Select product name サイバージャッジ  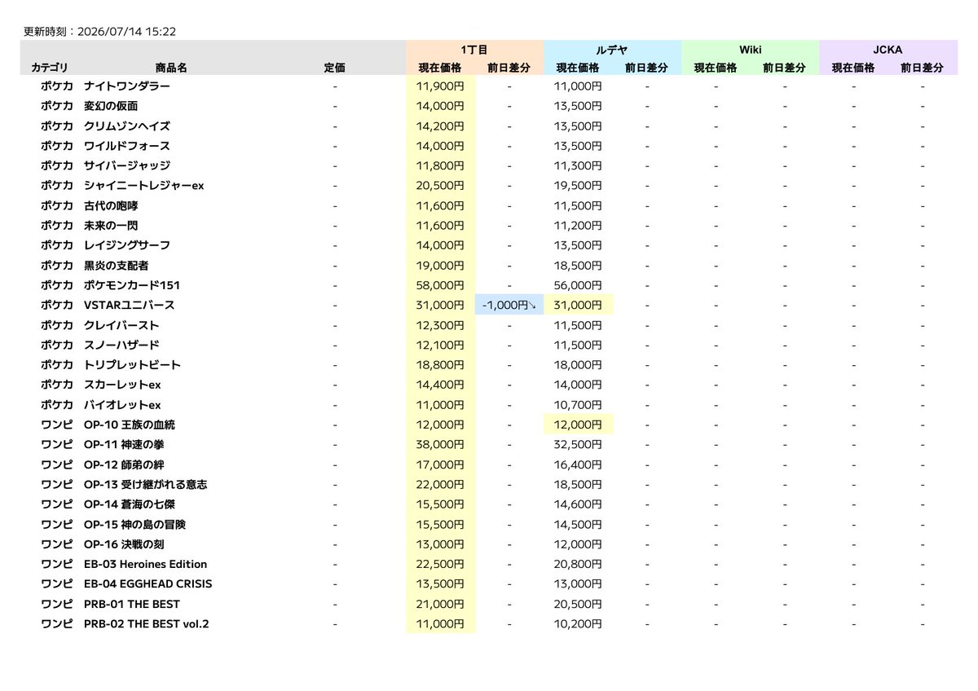pos(127,165)
